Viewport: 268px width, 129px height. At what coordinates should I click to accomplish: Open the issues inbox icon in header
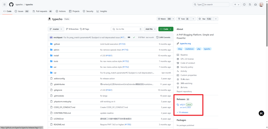click(244, 5)
